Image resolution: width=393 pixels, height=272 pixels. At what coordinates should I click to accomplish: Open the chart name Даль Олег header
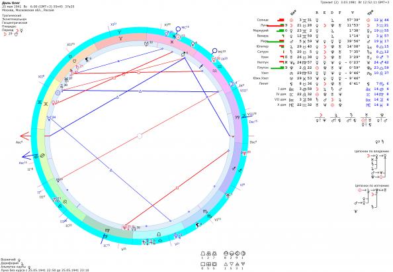coord(9,3)
